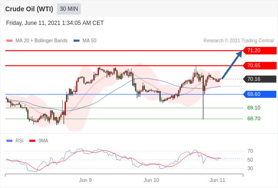Click the RSI 50 level label
This screenshot has width=278, height=188.
point(250,160)
